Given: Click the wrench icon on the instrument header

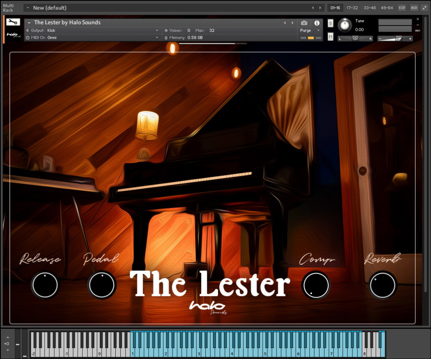Looking at the screenshot, I should pos(13,23).
